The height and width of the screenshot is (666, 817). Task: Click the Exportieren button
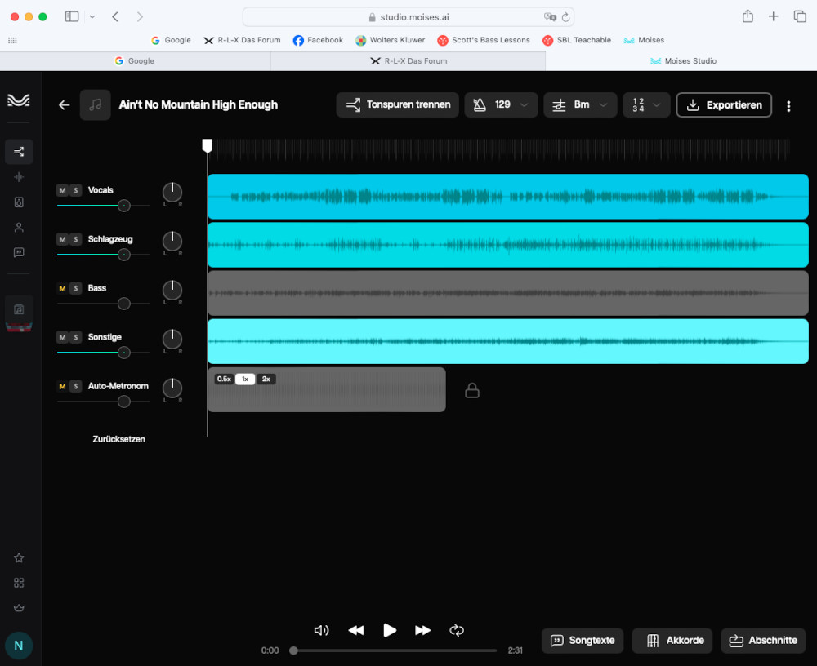tap(724, 104)
